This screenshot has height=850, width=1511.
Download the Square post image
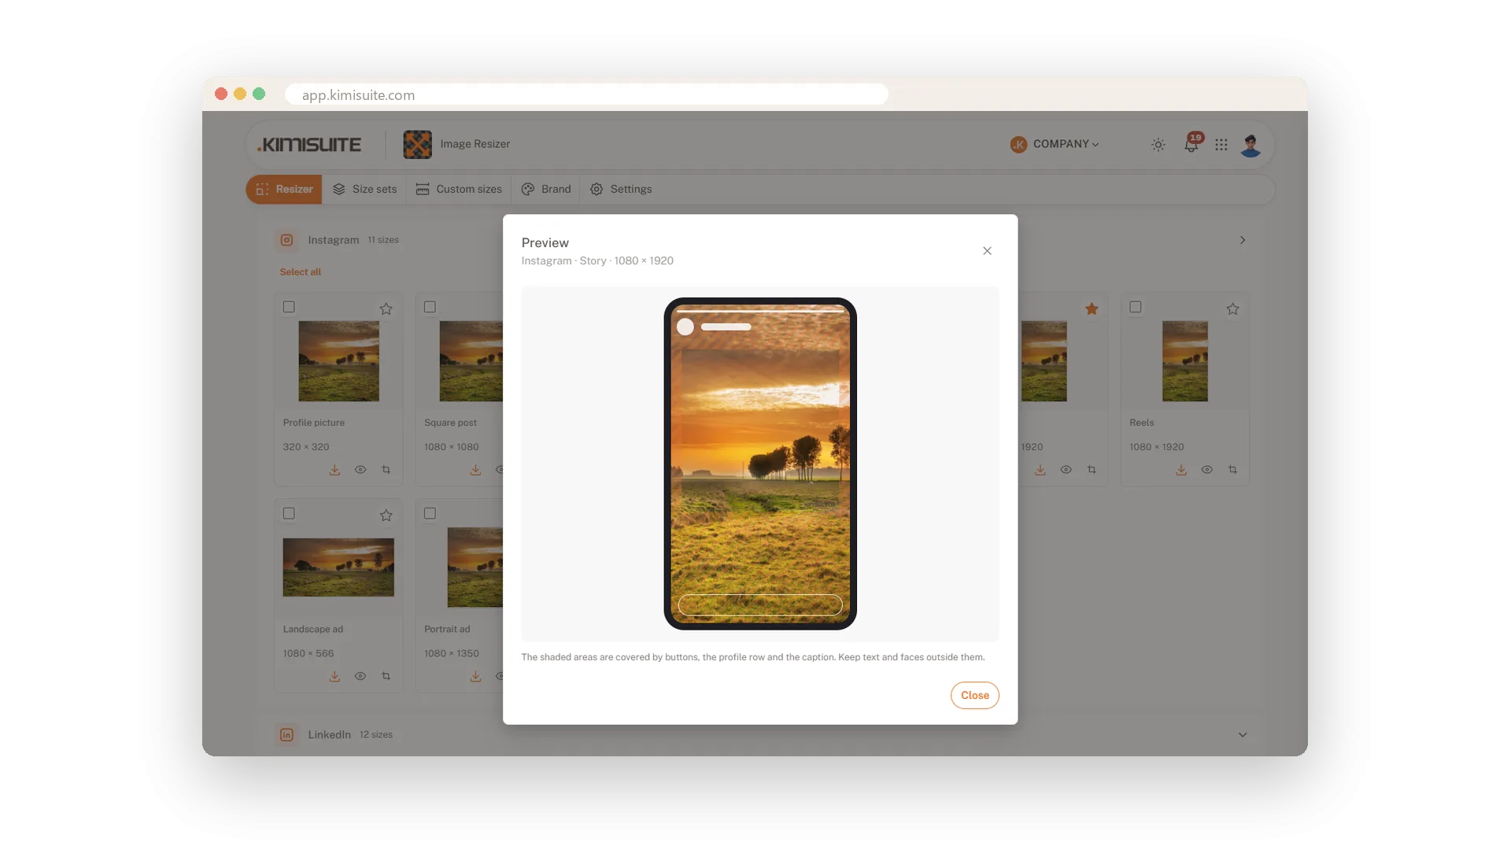(475, 470)
